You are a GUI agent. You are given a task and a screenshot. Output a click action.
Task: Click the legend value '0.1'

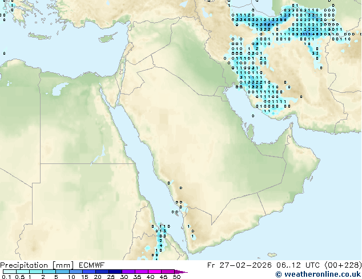6,277
